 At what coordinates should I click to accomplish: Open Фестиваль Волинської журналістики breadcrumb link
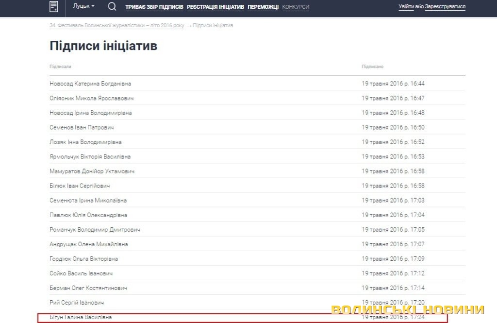(116, 25)
